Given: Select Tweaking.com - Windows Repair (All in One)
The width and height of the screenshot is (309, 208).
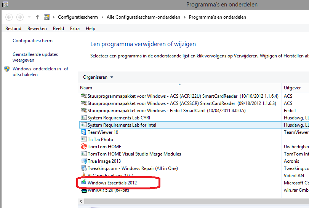Looking at the screenshot, I should [x=133, y=168].
